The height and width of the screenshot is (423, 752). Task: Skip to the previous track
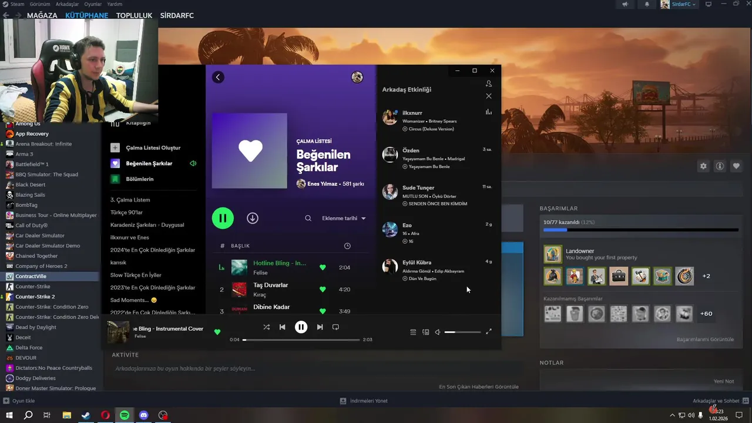(283, 327)
